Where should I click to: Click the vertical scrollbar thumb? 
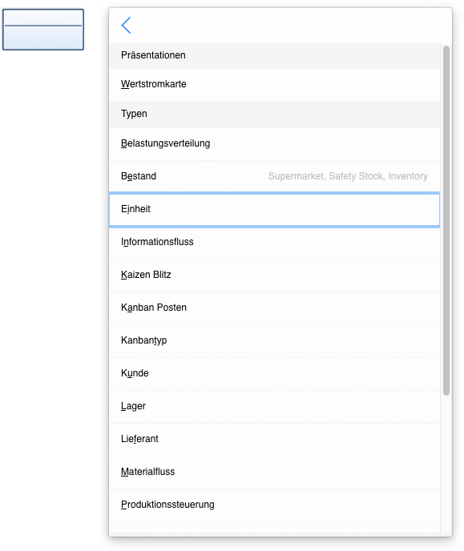tap(446, 221)
